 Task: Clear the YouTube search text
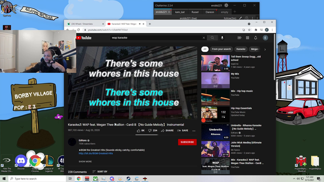(204, 38)
